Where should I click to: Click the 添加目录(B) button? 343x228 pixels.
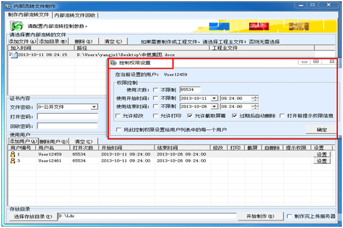[53, 41]
